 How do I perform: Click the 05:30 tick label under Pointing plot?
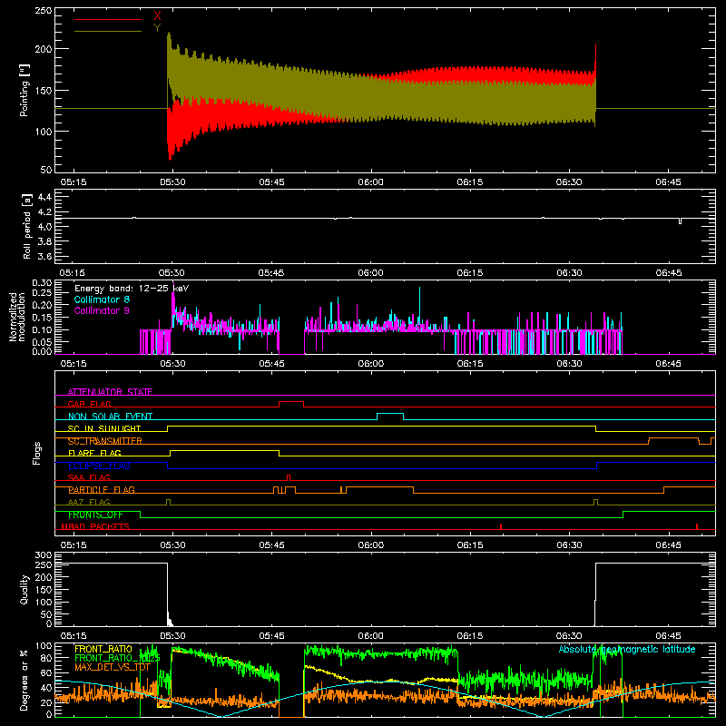click(x=172, y=182)
